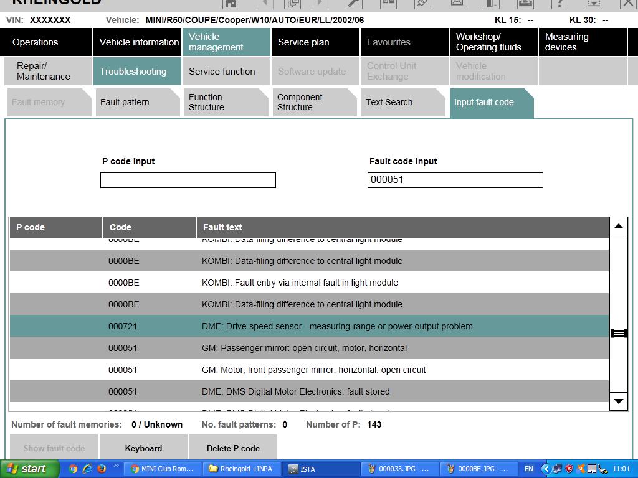Click the Chrome icon in quick launch
Image resolution: width=638 pixels, height=478 pixels.
pyautogui.click(x=73, y=469)
